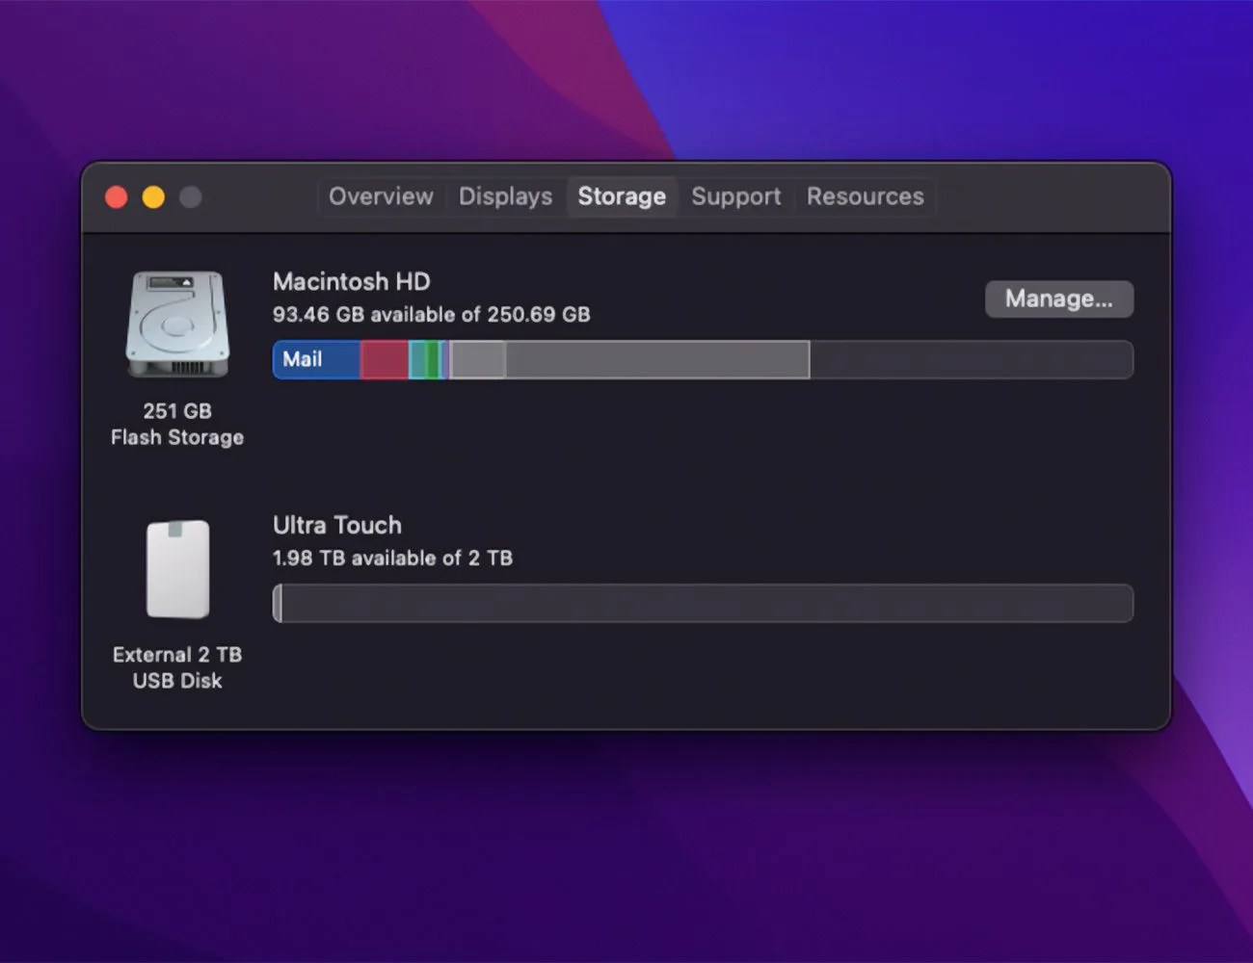Image resolution: width=1253 pixels, height=963 pixels.
Task: Open the Displays tab
Action: point(505,196)
